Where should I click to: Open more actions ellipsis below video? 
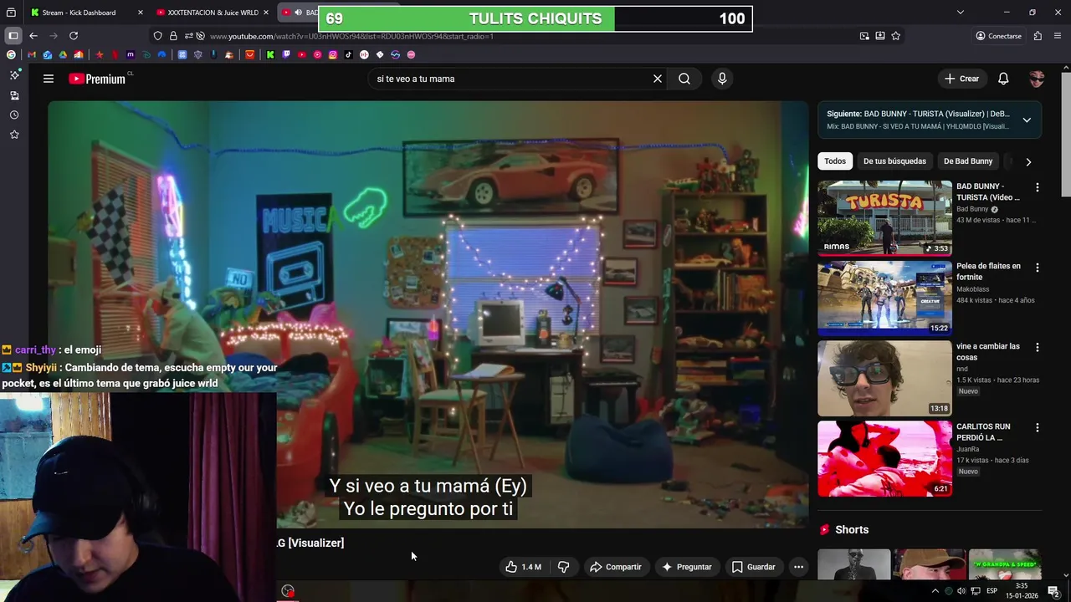point(798,567)
